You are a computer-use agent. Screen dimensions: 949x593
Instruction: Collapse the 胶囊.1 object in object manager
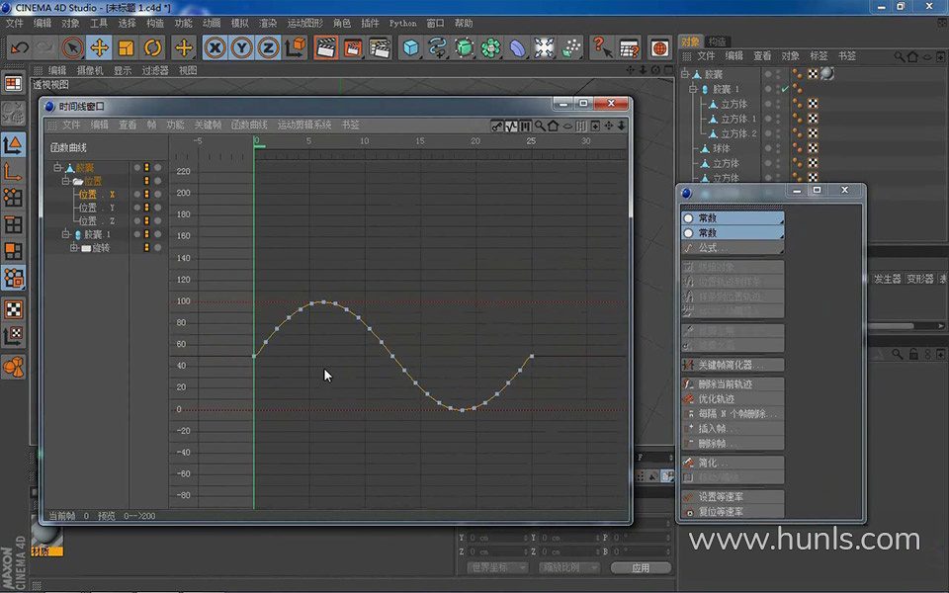click(693, 89)
